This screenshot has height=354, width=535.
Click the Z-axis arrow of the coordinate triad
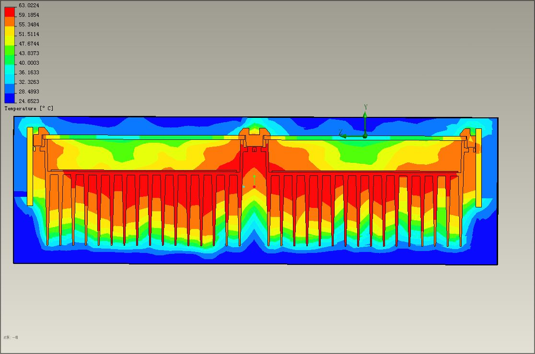344,136
